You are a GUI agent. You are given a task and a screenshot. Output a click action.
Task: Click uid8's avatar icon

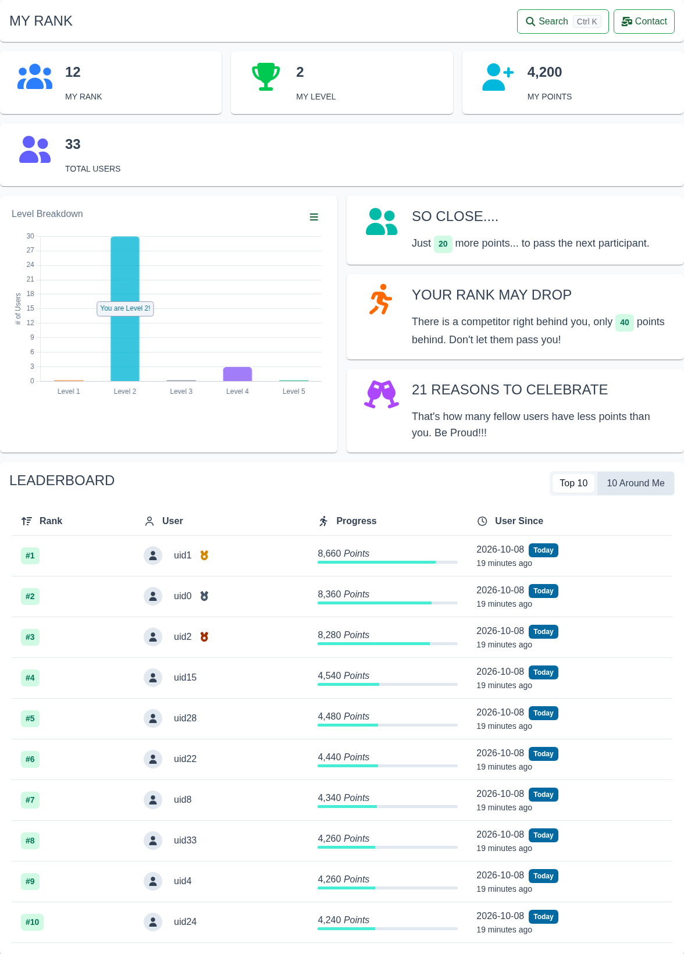coord(153,800)
